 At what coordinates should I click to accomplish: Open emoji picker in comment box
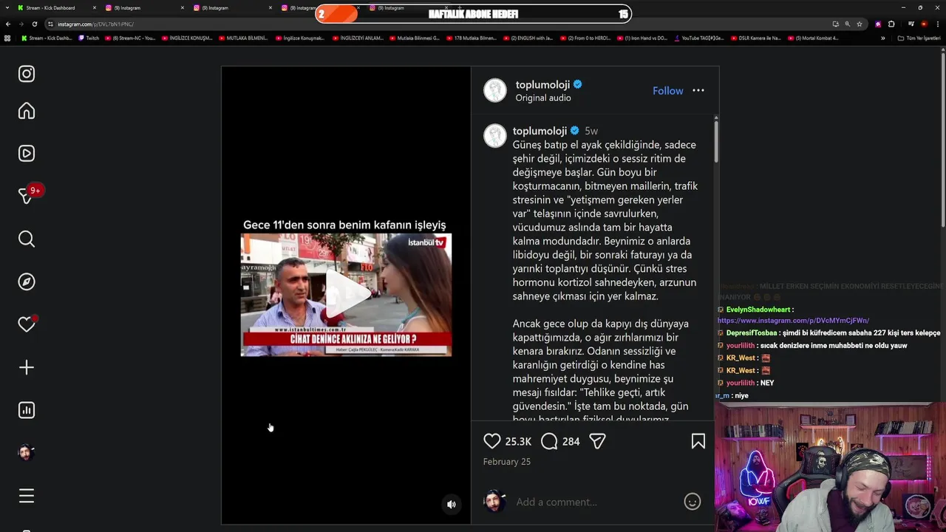click(x=693, y=502)
